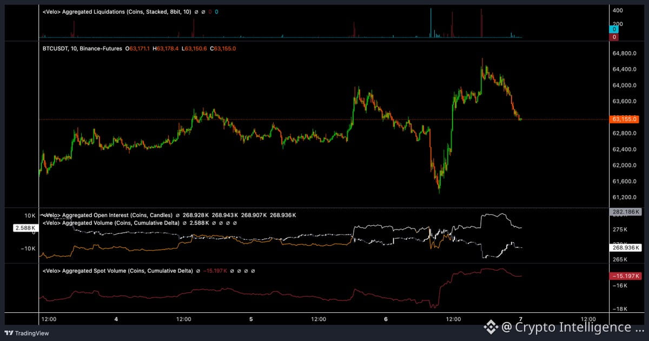
Task: Click the 64,000.0 price axis level
Action: (x=624, y=86)
